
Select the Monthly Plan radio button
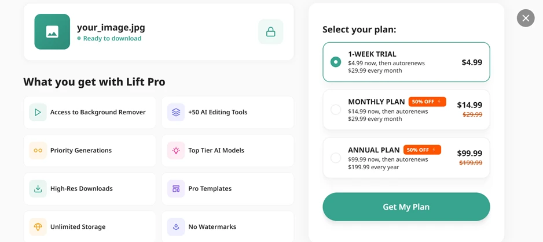[x=336, y=110]
